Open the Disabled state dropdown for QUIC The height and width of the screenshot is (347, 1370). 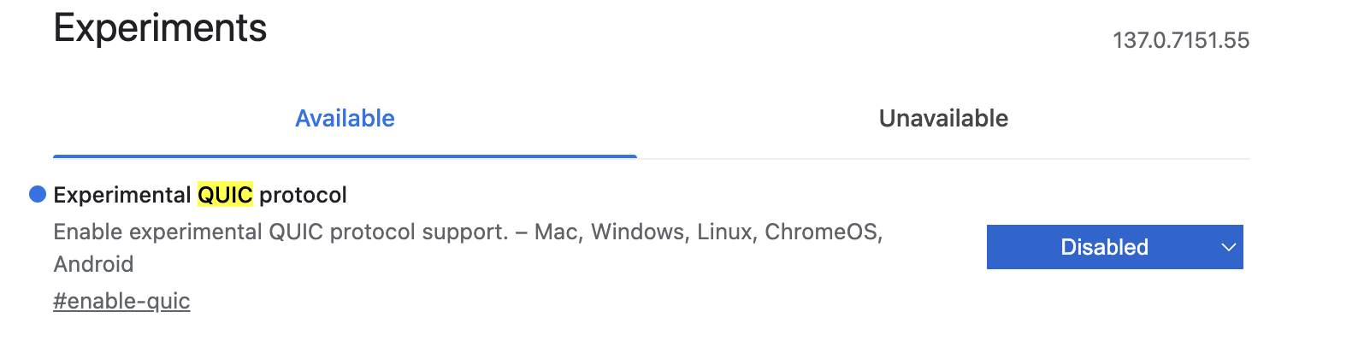1113,247
